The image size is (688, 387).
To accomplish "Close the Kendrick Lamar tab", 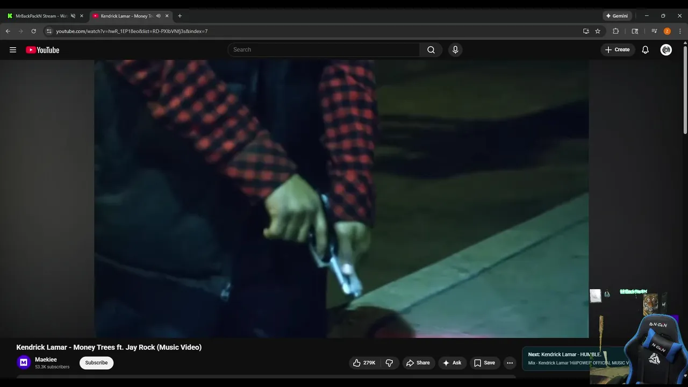I will click(167, 16).
